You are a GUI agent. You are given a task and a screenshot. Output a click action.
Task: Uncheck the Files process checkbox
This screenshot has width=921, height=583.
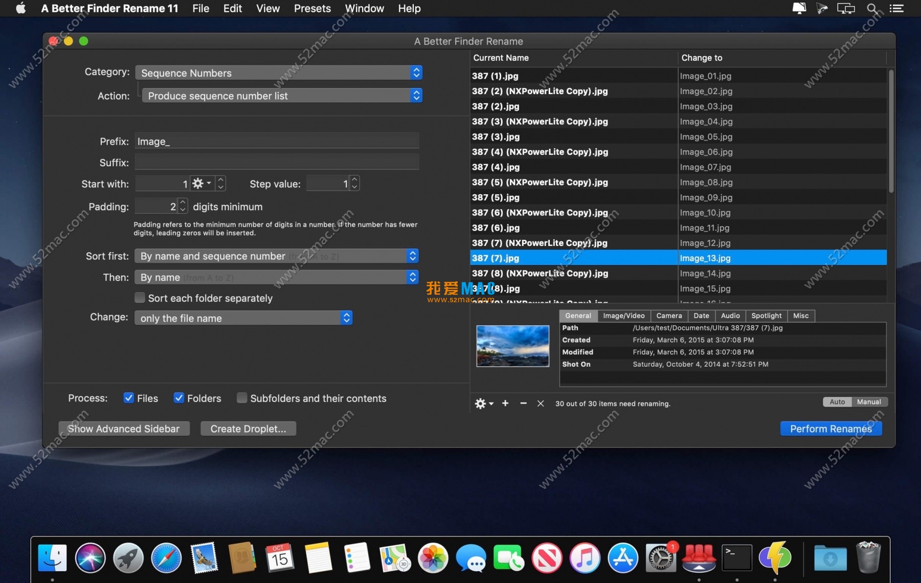click(128, 398)
